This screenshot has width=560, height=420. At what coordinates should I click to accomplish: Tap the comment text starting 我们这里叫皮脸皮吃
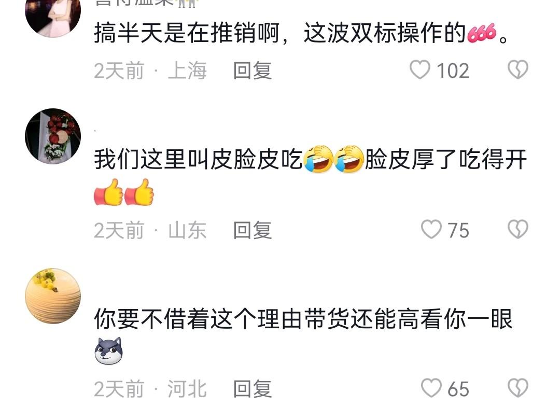point(311,176)
